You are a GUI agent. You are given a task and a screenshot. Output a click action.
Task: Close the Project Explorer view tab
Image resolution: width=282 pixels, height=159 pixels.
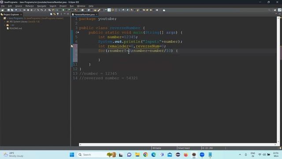point(21,15)
